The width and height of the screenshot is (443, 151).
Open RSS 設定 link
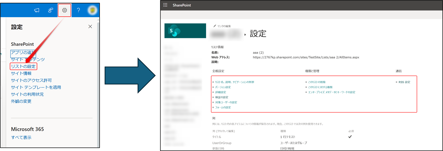(x=405, y=82)
